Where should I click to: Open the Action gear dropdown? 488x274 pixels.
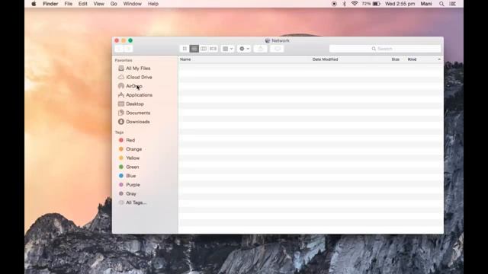point(244,49)
